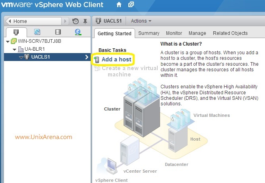
Task: Click the 'Basic Tasks' heading
Action: 112,50
